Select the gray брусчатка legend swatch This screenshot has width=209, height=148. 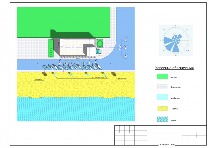click(x=163, y=86)
